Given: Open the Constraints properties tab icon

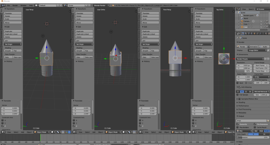Looking at the screenshot, I should click(x=257, y=34).
